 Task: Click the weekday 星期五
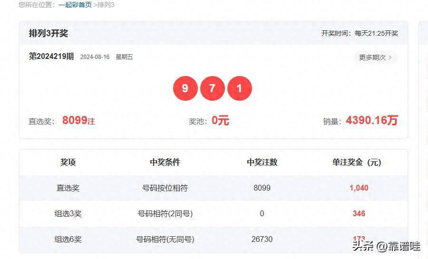124,57
